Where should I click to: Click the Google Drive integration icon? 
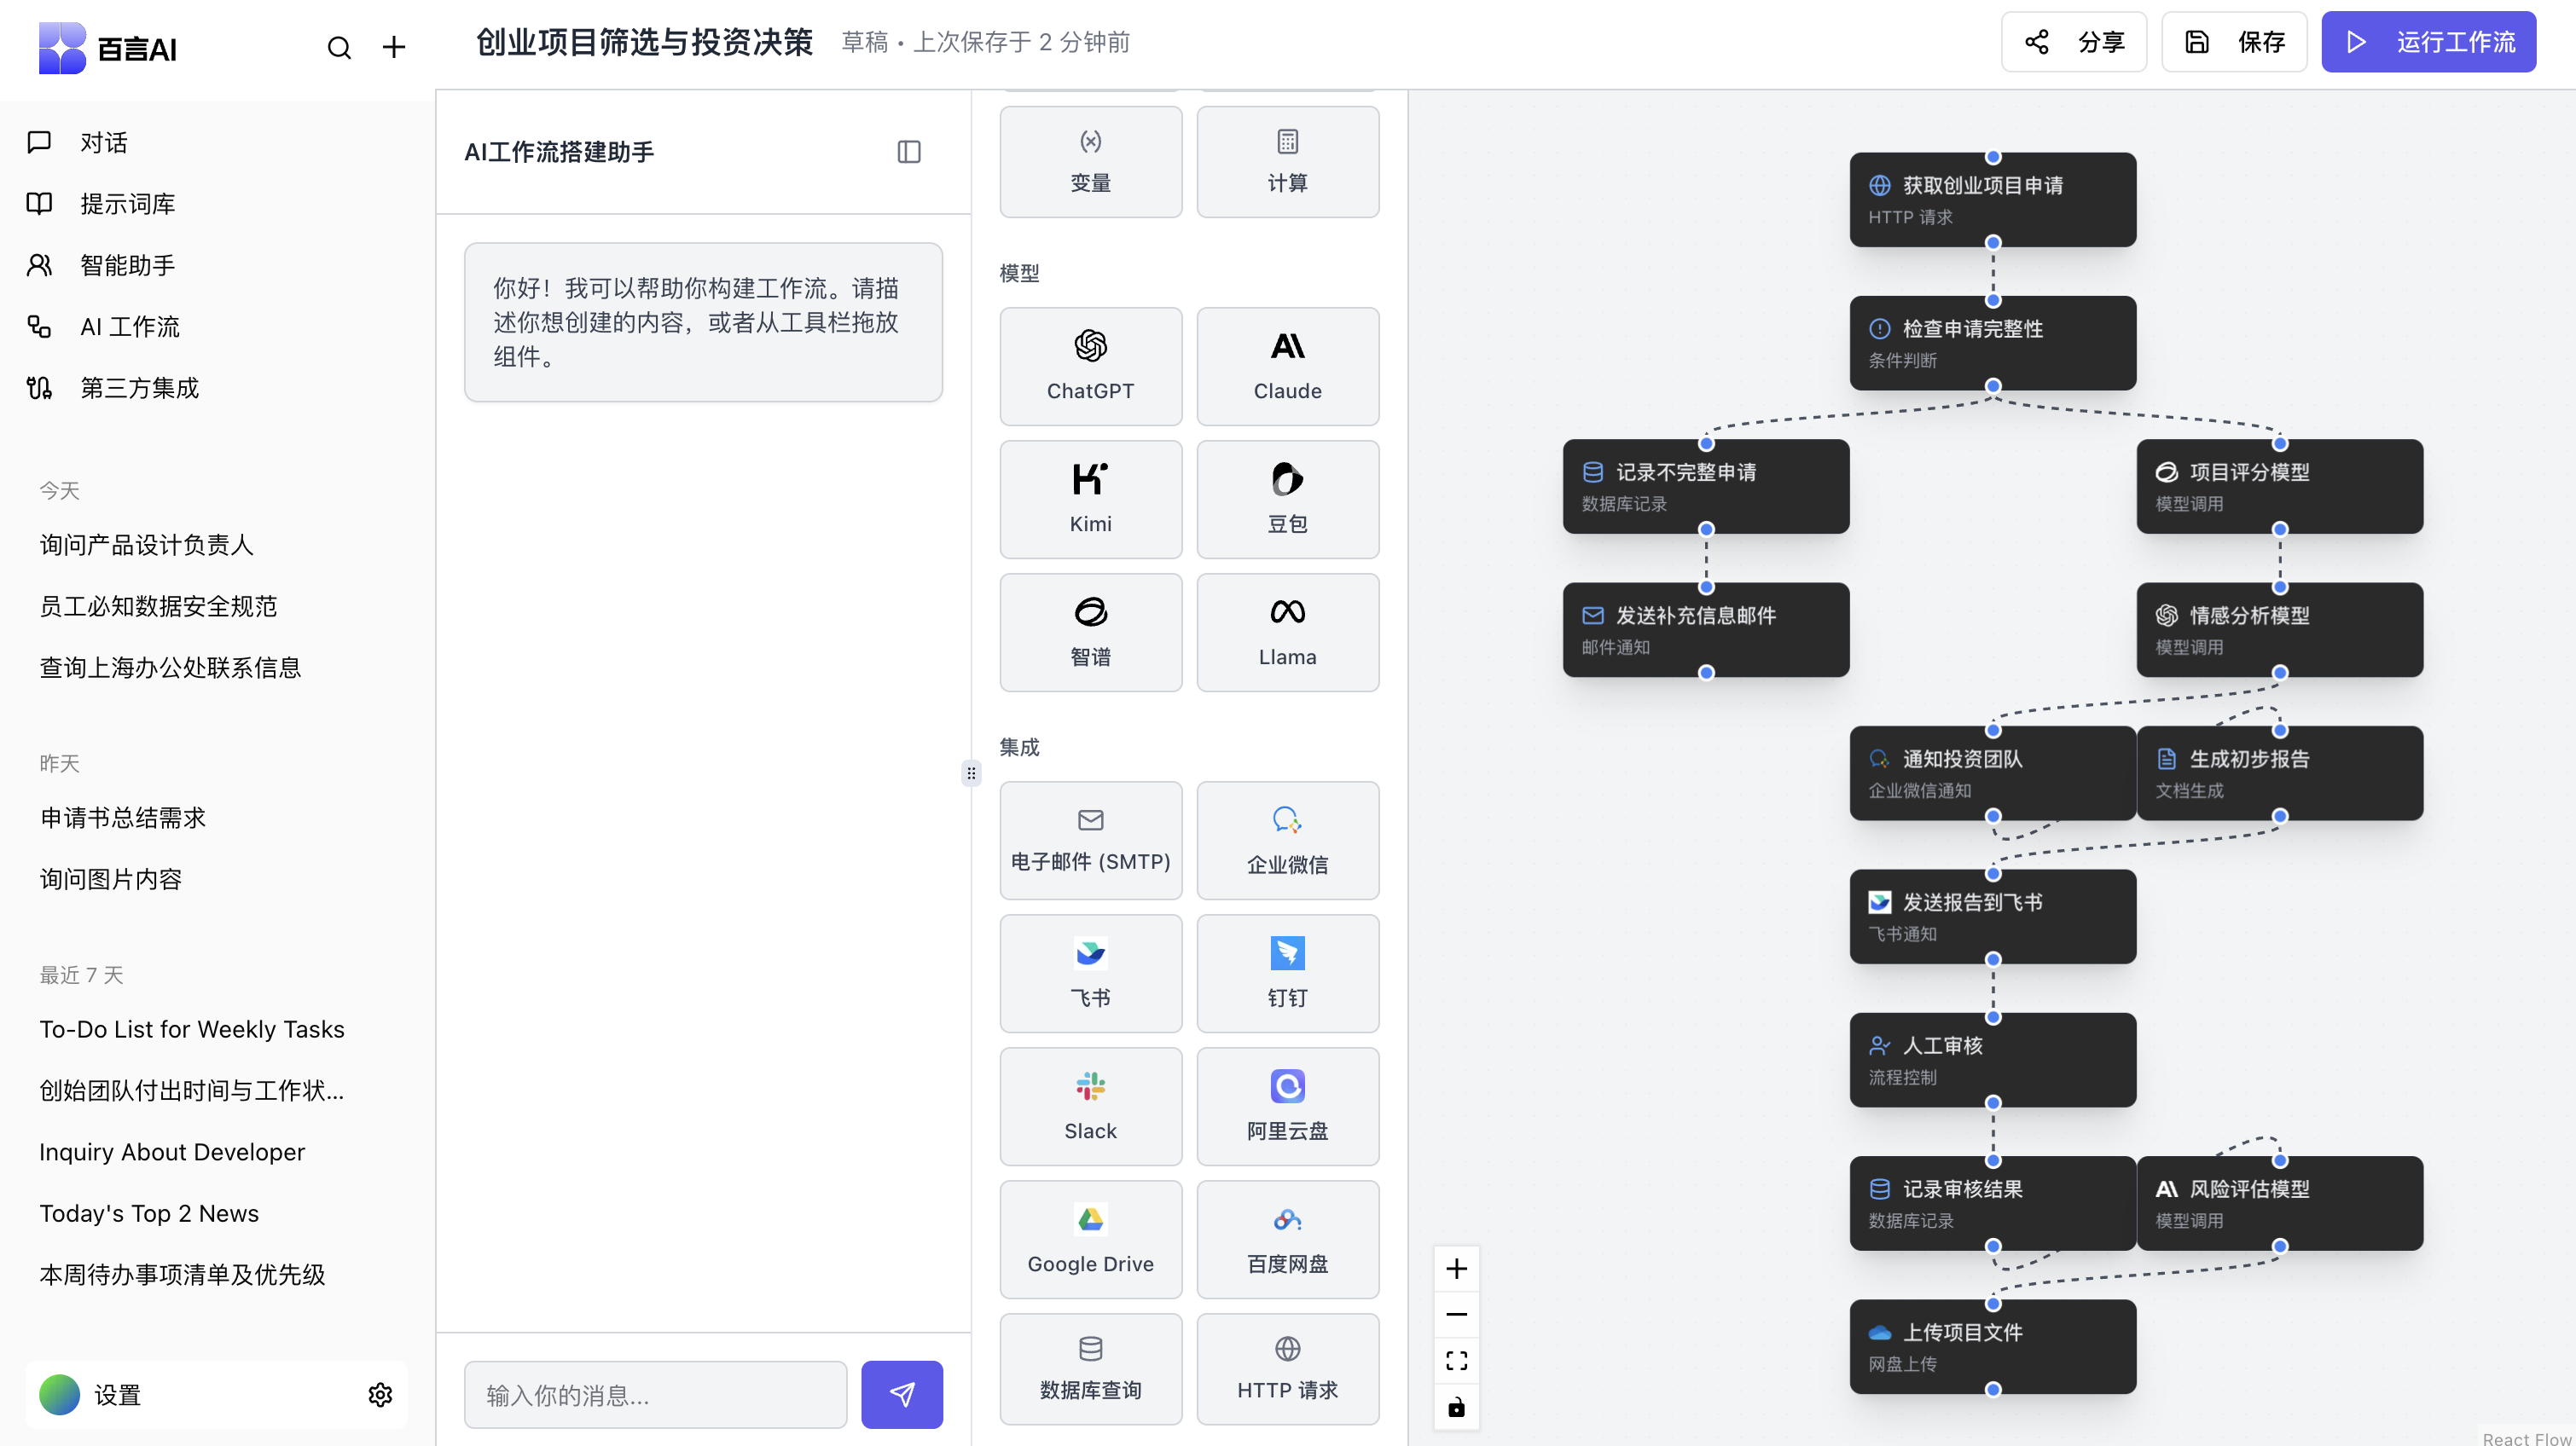[x=1090, y=1218]
